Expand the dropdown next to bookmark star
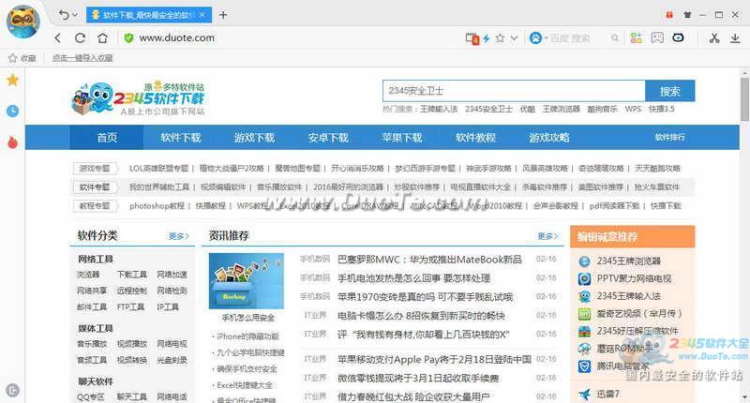The height and width of the screenshot is (403, 750). [x=514, y=37]
